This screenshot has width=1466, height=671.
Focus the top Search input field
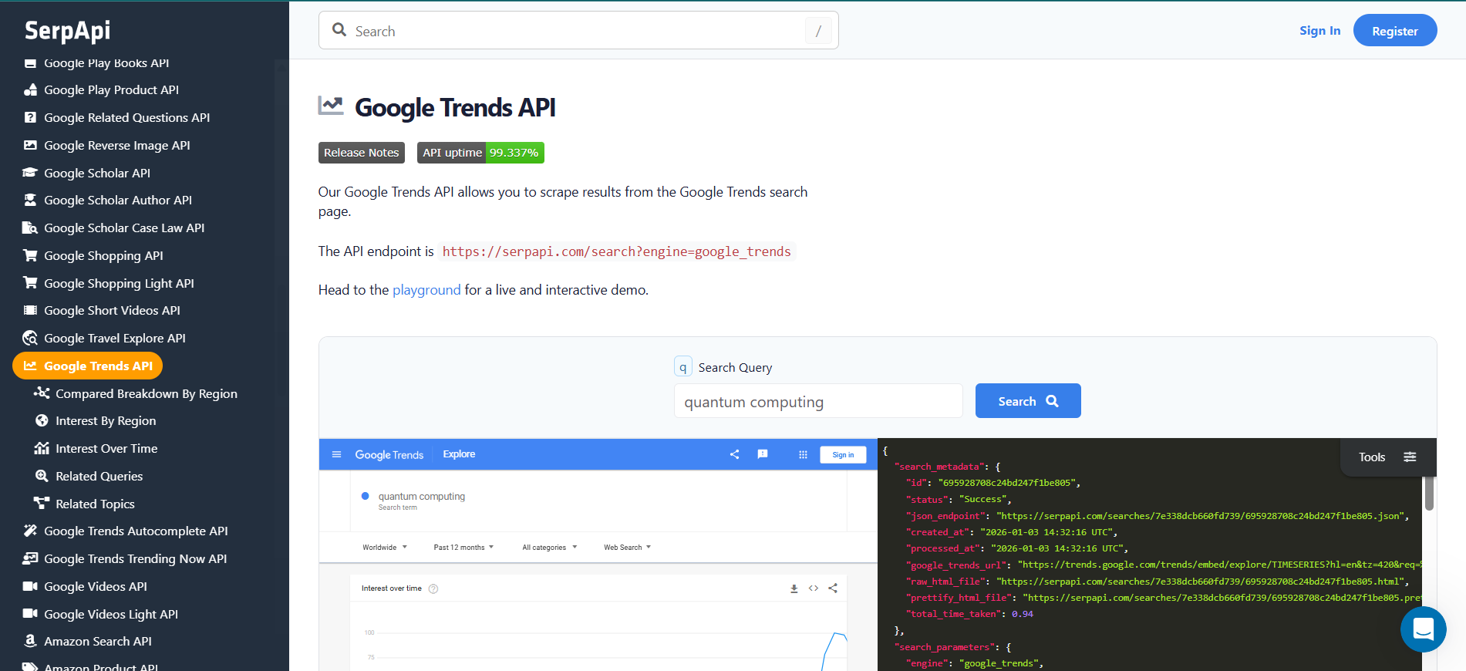(578, 31)
